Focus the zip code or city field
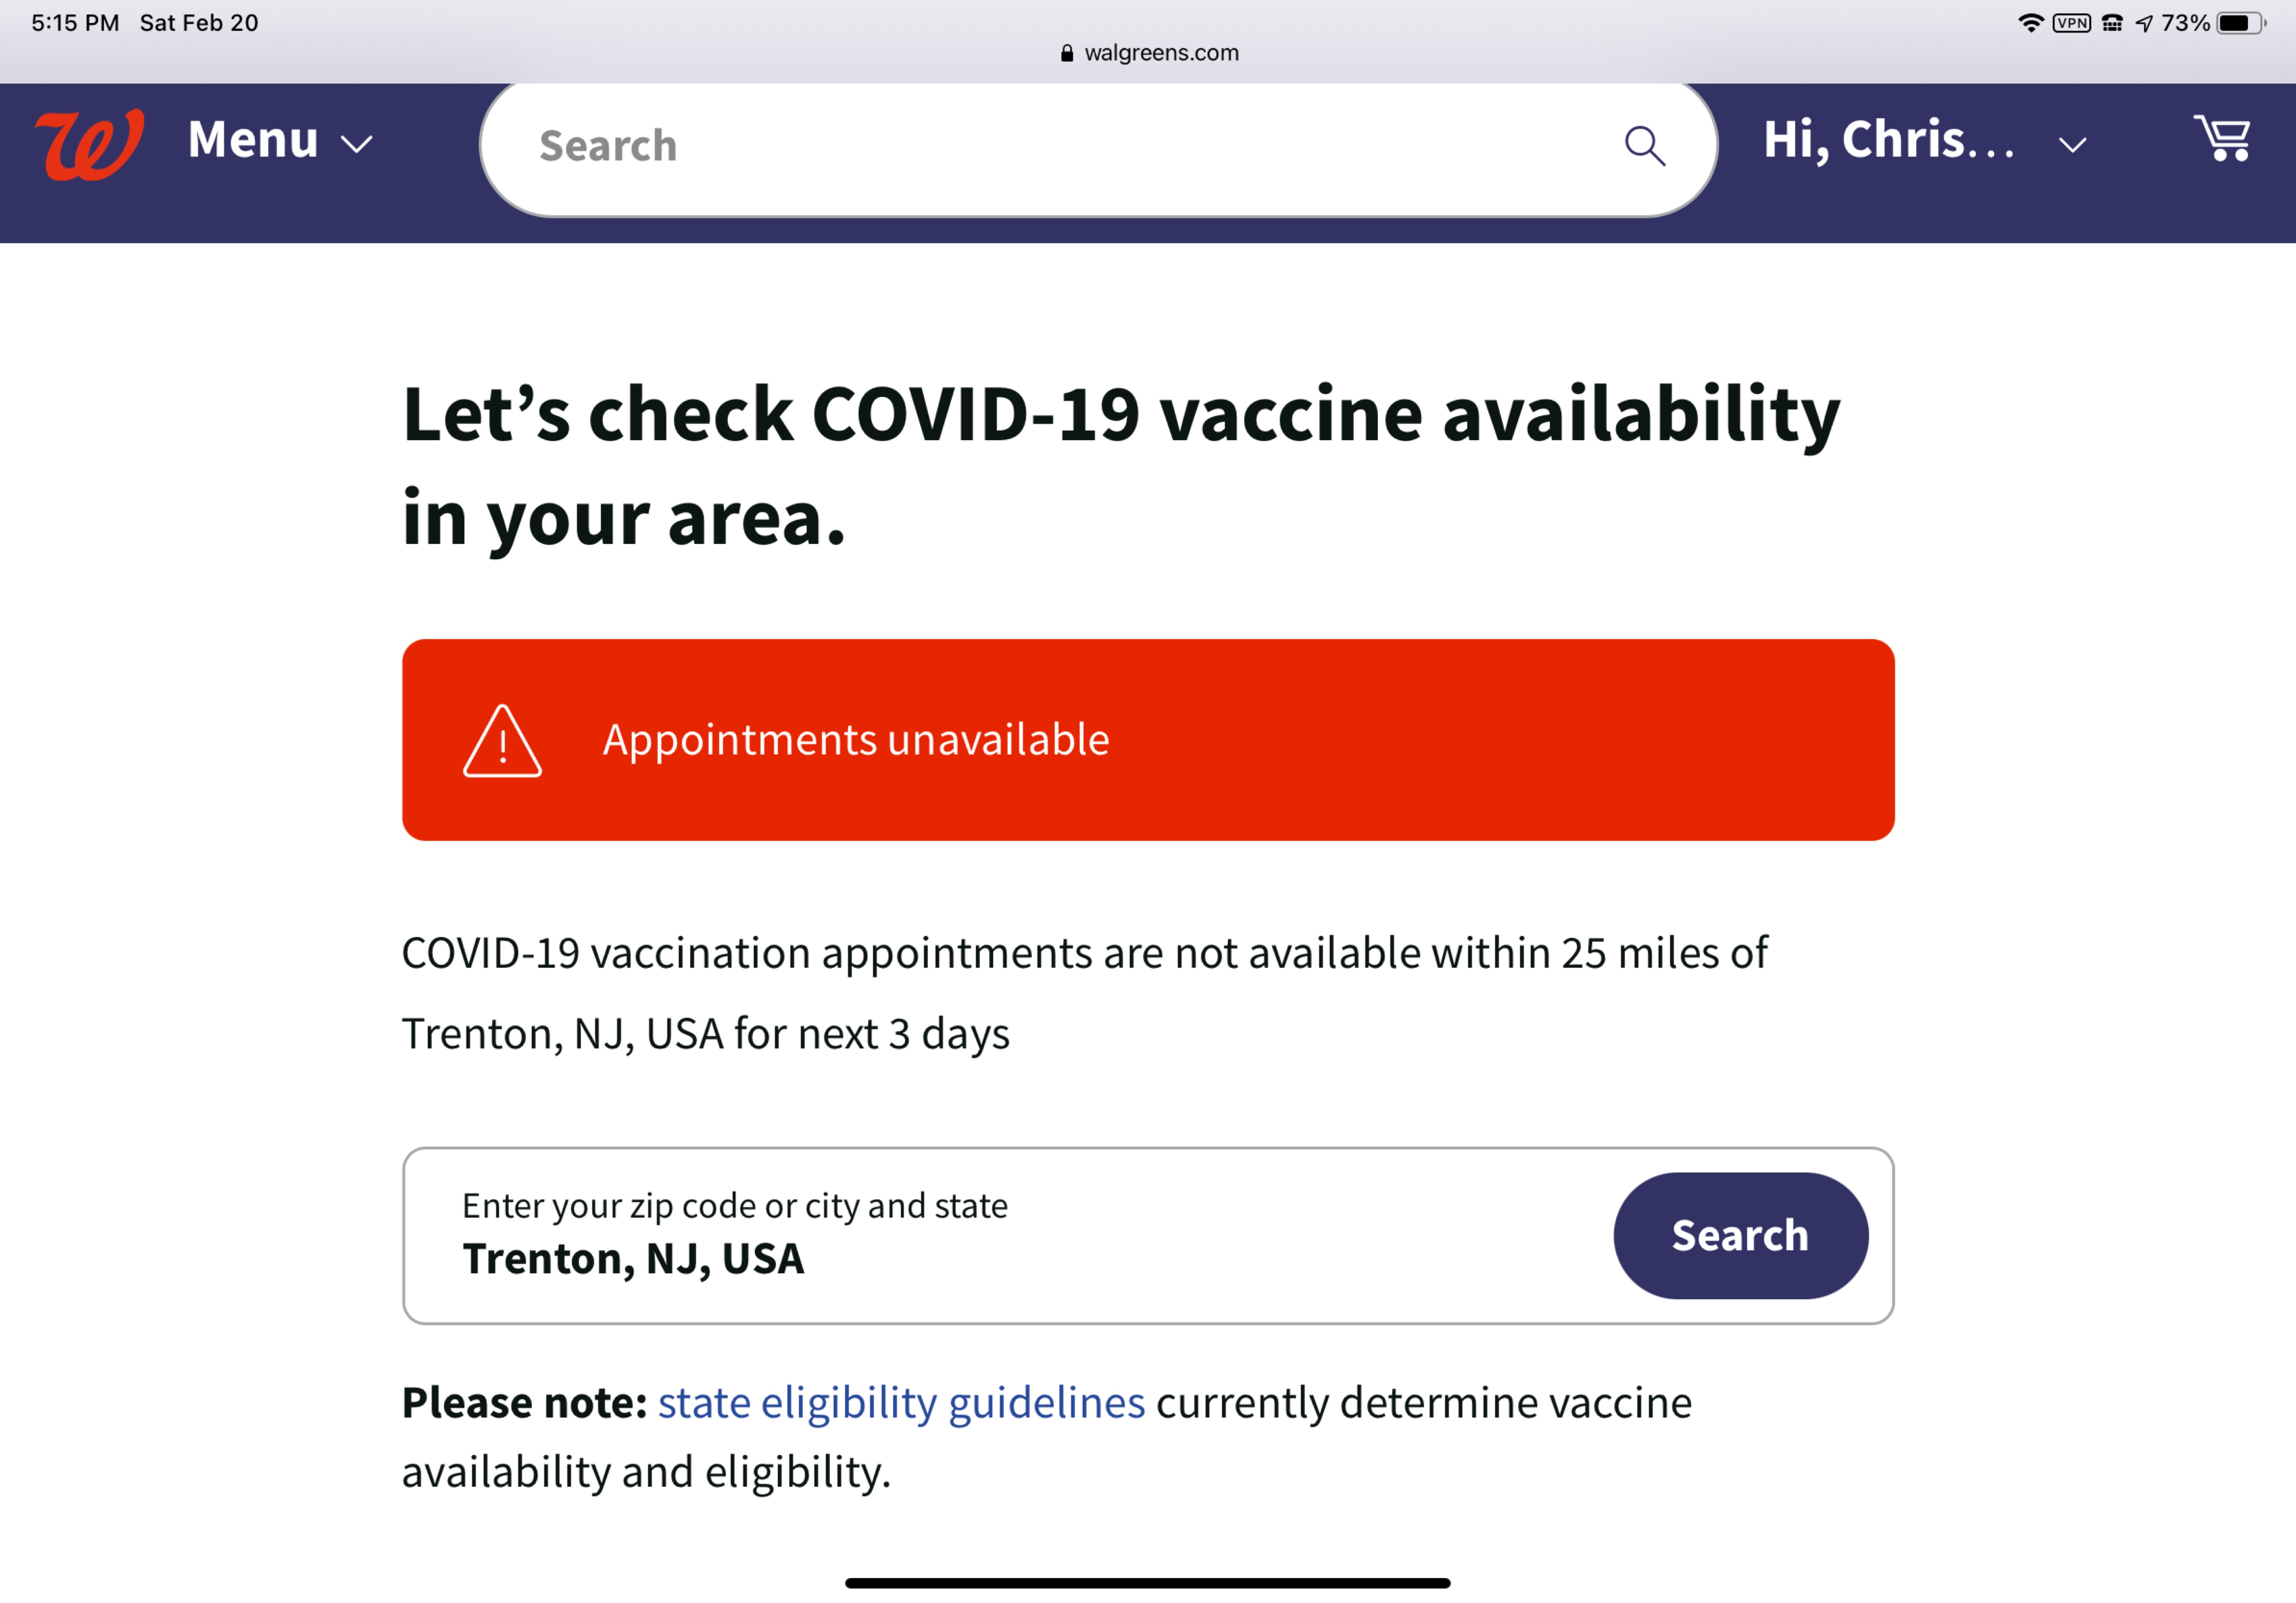2296x1603 pixels. coord(1000,1236)
